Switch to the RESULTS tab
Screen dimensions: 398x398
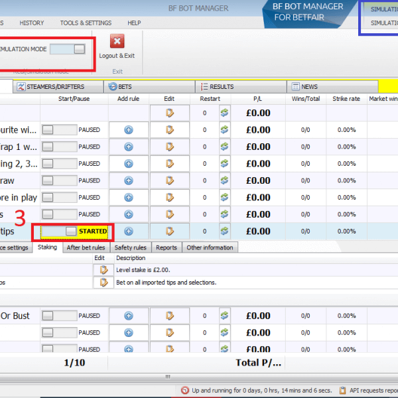241,86
